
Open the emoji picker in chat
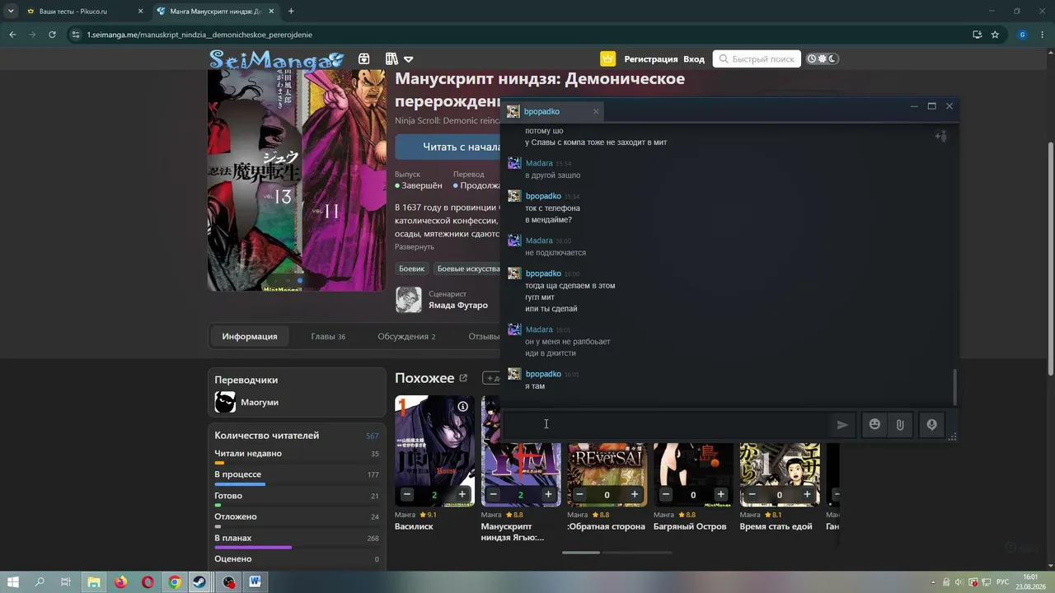pos(874,425)
